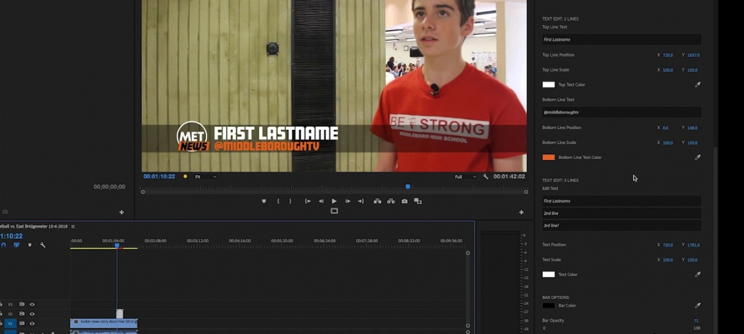This screenshot has height=334, width=744.
Task: Select the news story clip on V1
Action: (x=104, y=323)
